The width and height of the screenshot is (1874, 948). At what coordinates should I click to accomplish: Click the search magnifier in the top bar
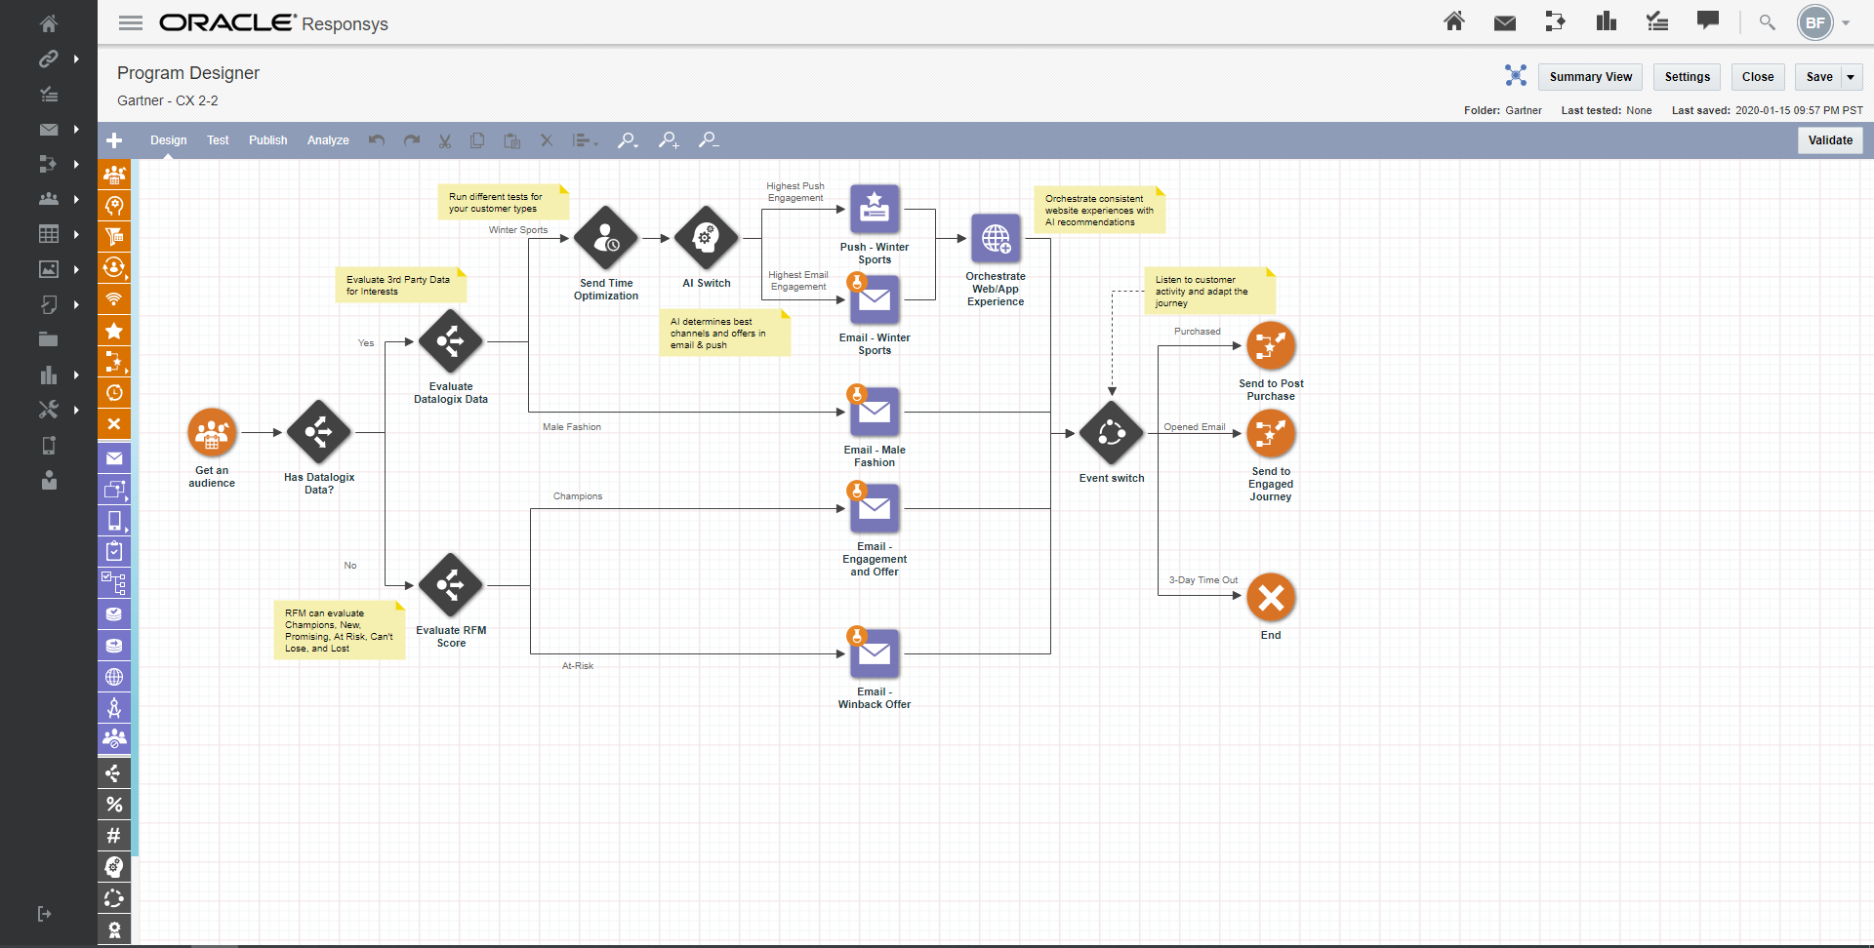pyautogui.click(x=1767, y=21)
